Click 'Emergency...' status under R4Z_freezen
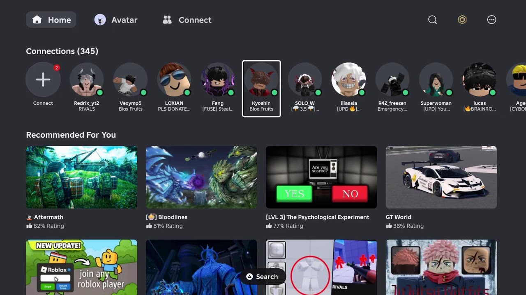526x295 pixels. [392, 109]
